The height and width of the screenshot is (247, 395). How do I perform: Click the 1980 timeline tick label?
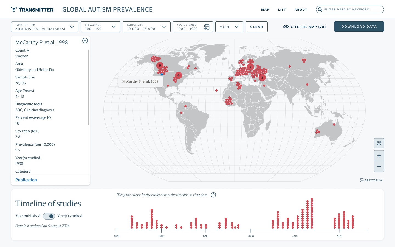(161, 236)
